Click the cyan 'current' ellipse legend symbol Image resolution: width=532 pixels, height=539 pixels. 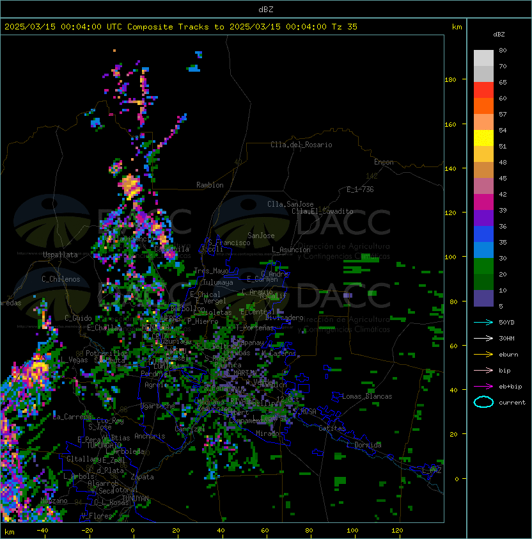pos(483,402)
